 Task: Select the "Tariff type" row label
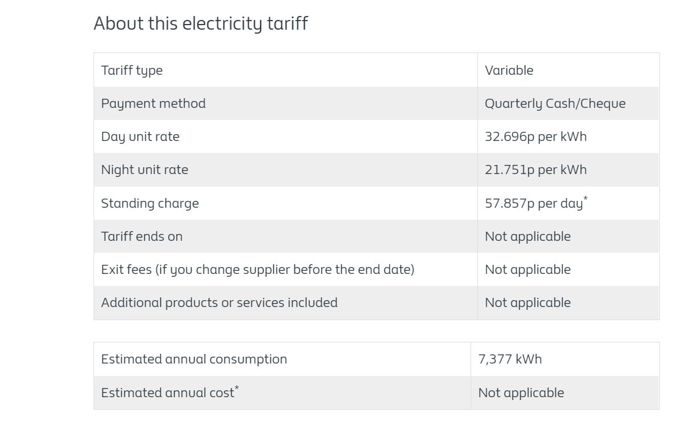[x=132, y=70]
